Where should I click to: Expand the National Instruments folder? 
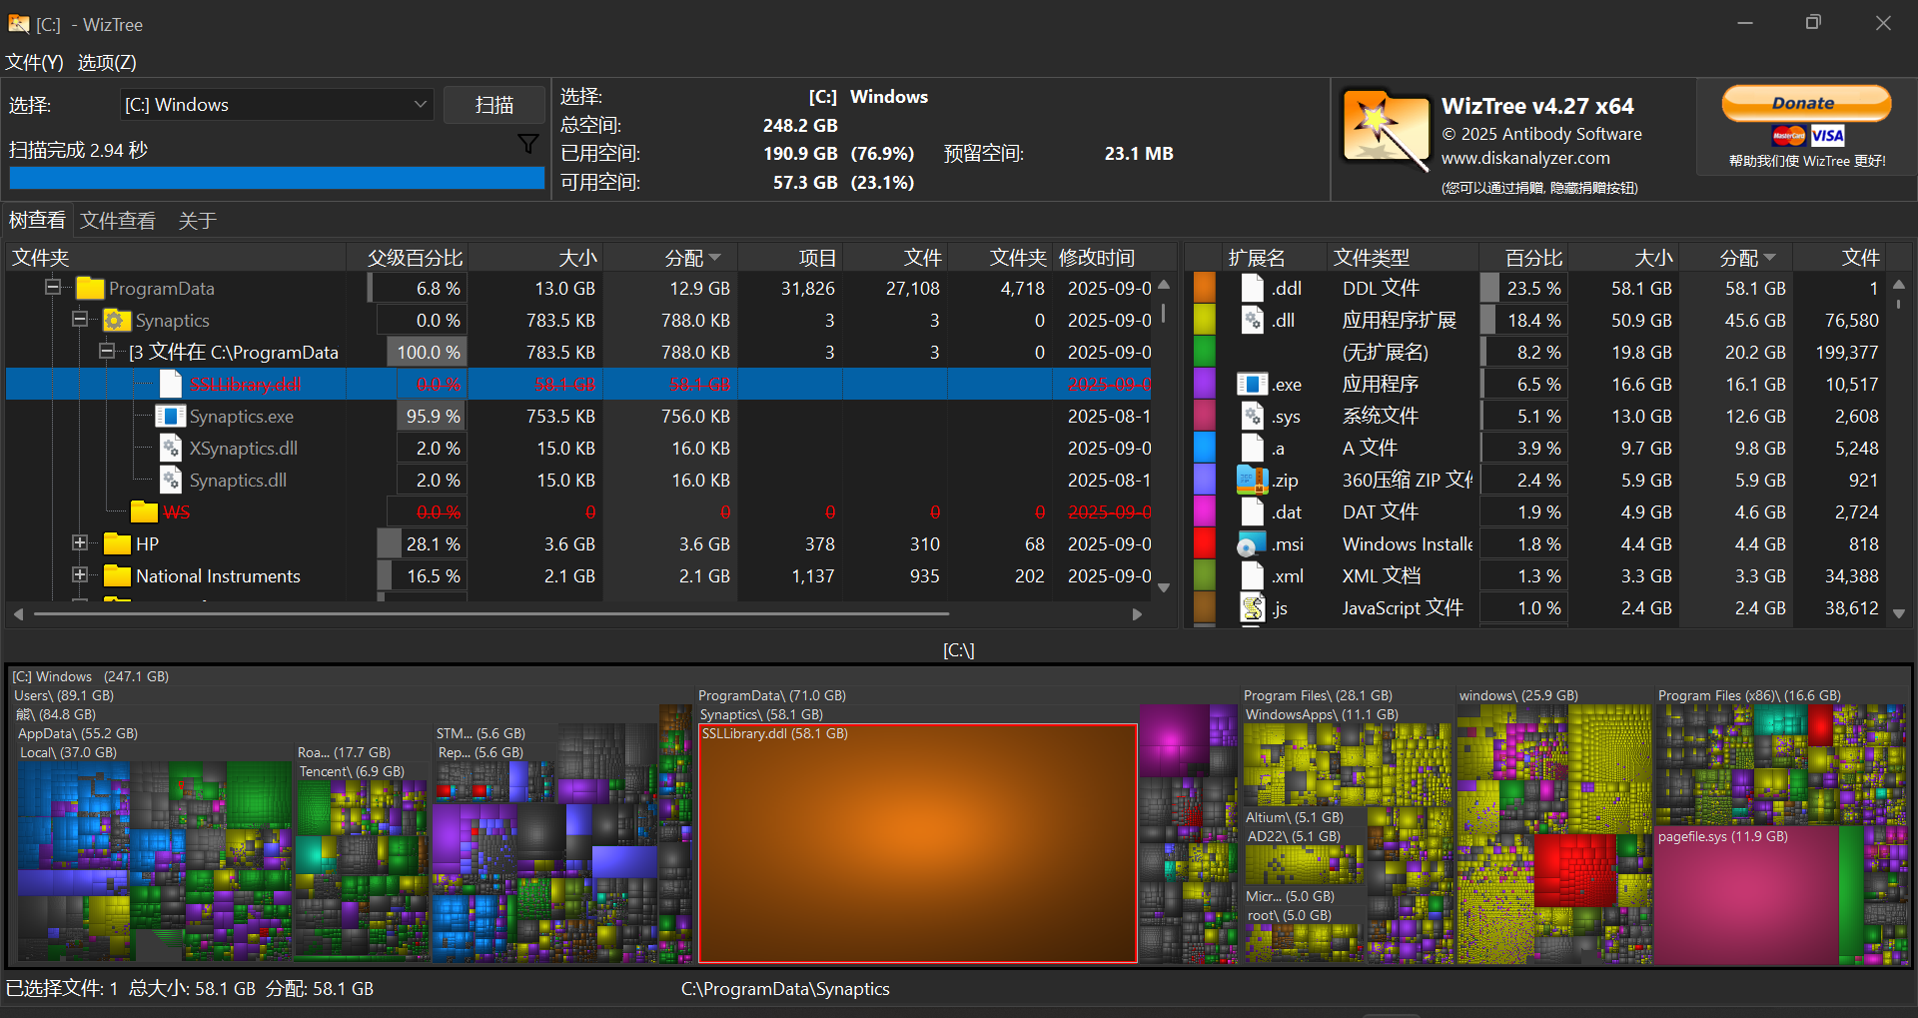(80, 575)
